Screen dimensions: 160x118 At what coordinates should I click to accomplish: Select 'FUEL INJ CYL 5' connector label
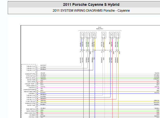click(31, 70)
